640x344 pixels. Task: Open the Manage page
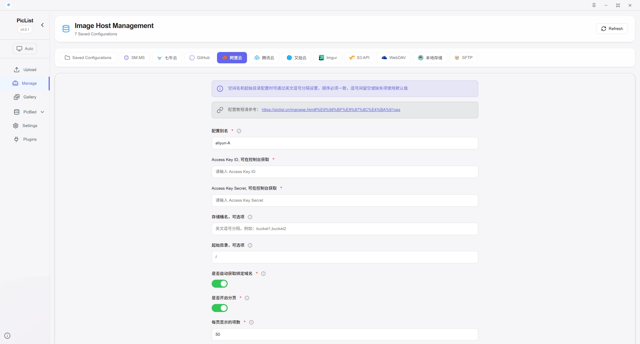[25, 83]
